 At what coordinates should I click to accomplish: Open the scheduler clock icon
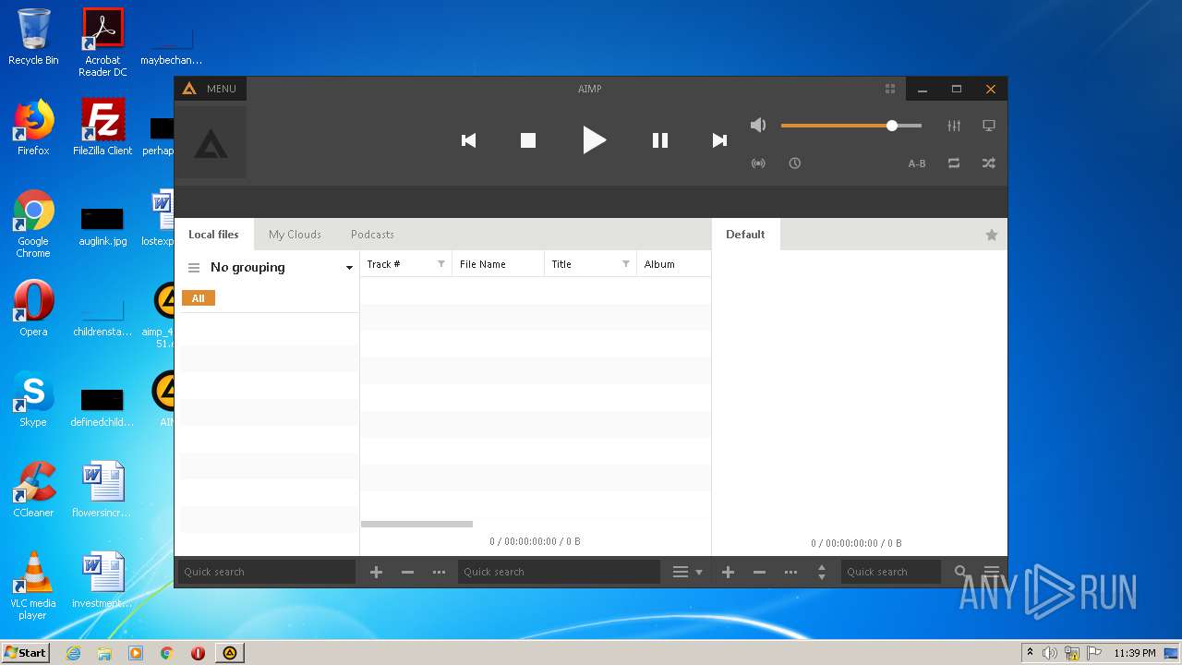[795, 163]
